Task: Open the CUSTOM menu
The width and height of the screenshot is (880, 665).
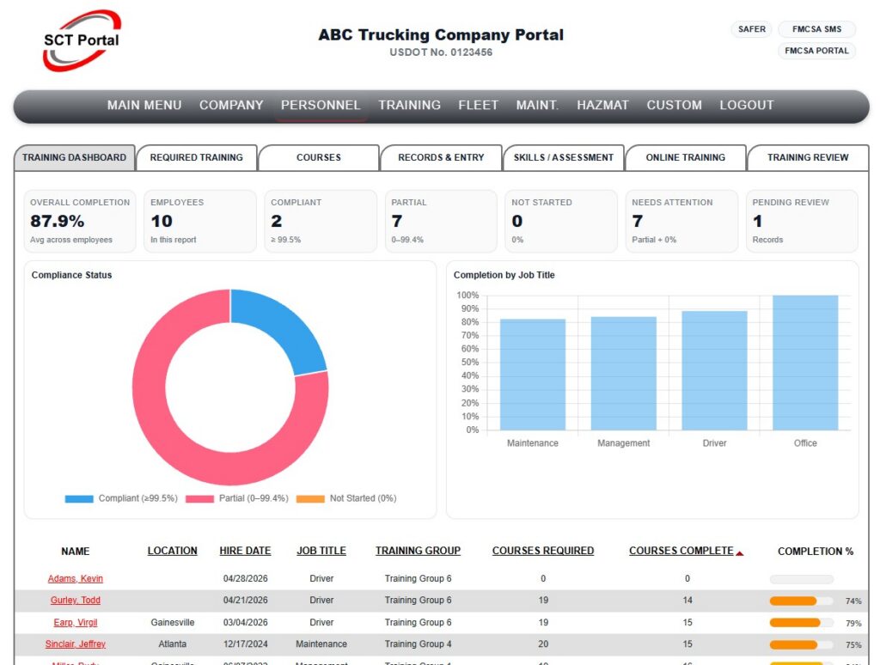Action: click(x=674, y=105)
